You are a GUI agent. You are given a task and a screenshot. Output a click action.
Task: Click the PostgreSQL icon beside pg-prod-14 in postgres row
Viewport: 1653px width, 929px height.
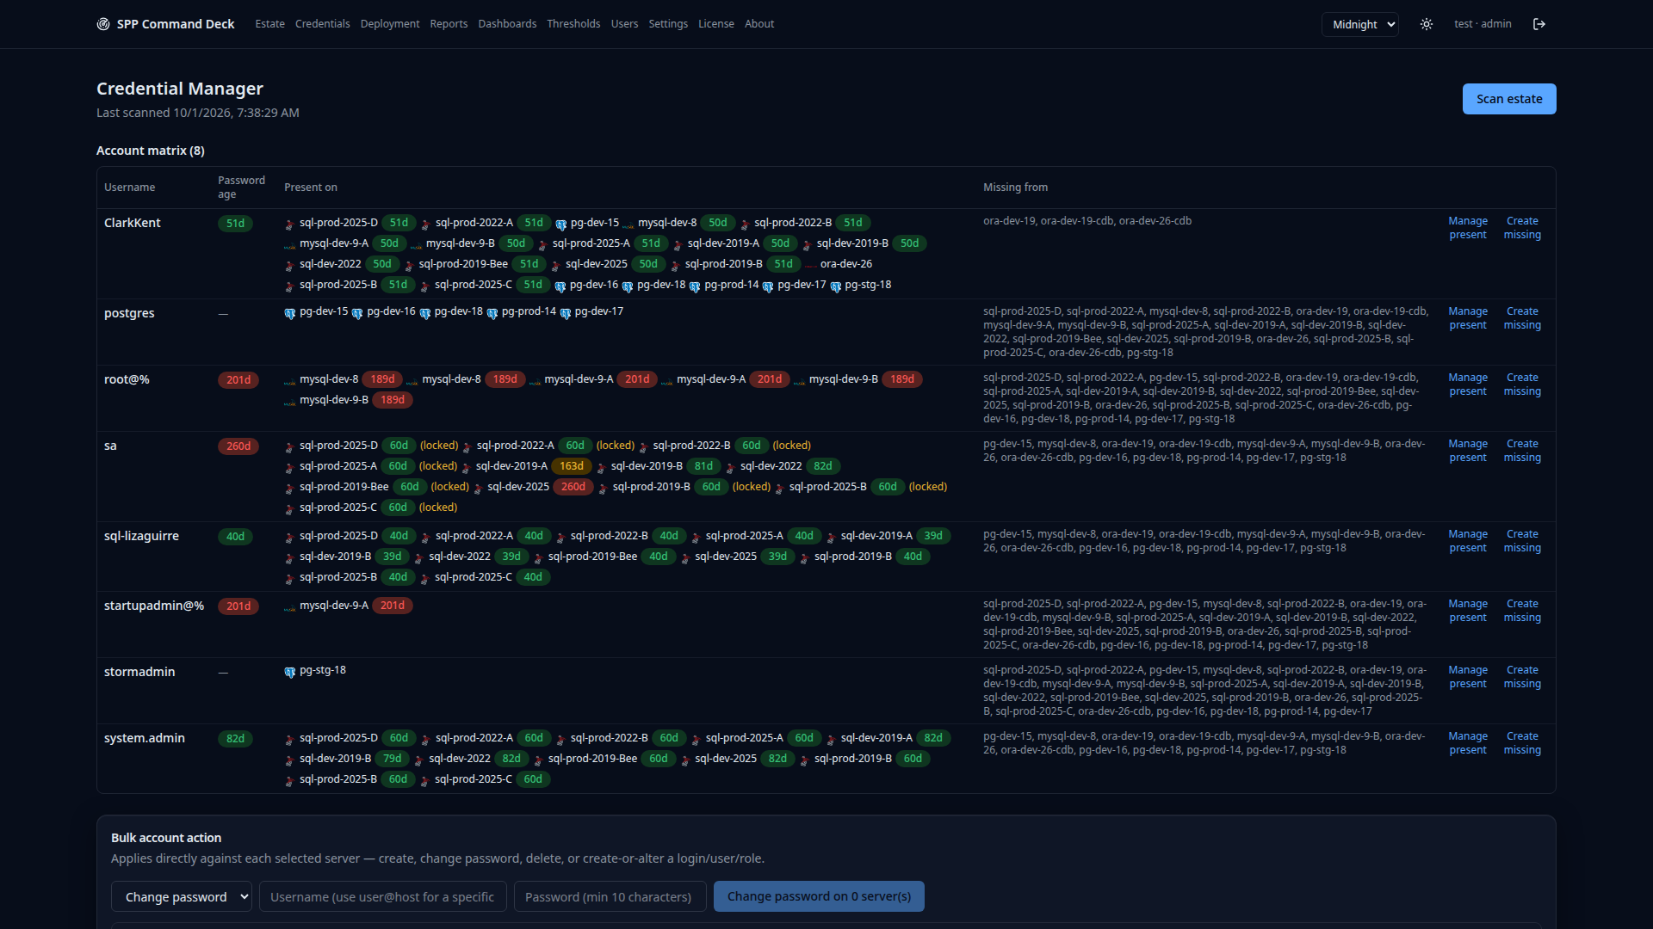[492, 312]
